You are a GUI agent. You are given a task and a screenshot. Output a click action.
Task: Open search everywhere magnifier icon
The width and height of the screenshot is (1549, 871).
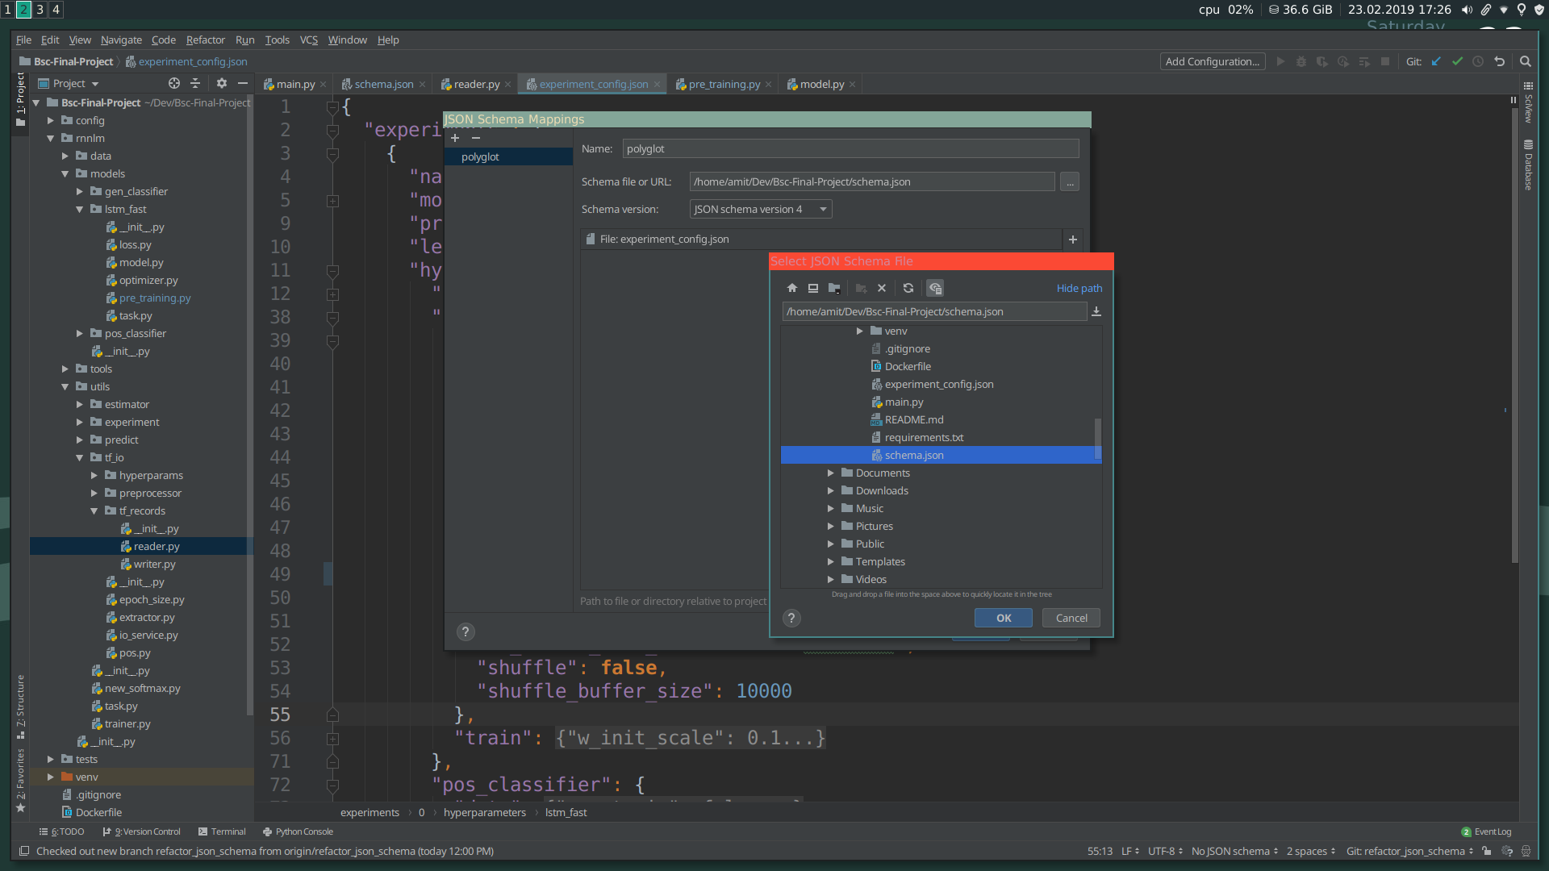point(1525,61)
